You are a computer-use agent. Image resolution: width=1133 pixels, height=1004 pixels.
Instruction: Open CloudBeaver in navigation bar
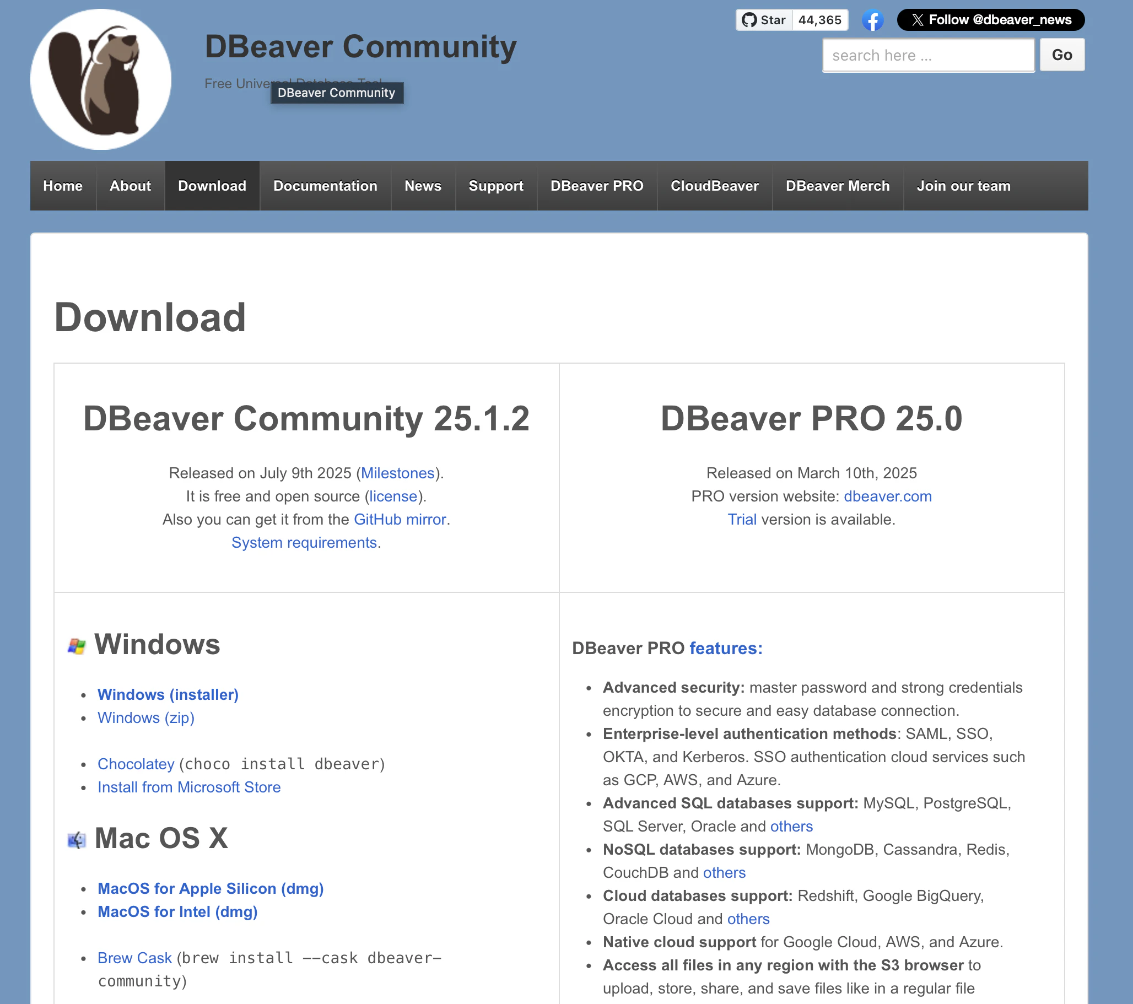[x=715, y=186]
